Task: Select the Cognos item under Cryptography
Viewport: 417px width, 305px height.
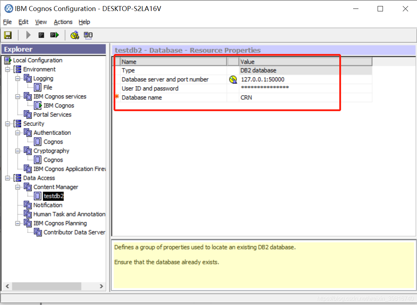Action: tap(53, 160)
